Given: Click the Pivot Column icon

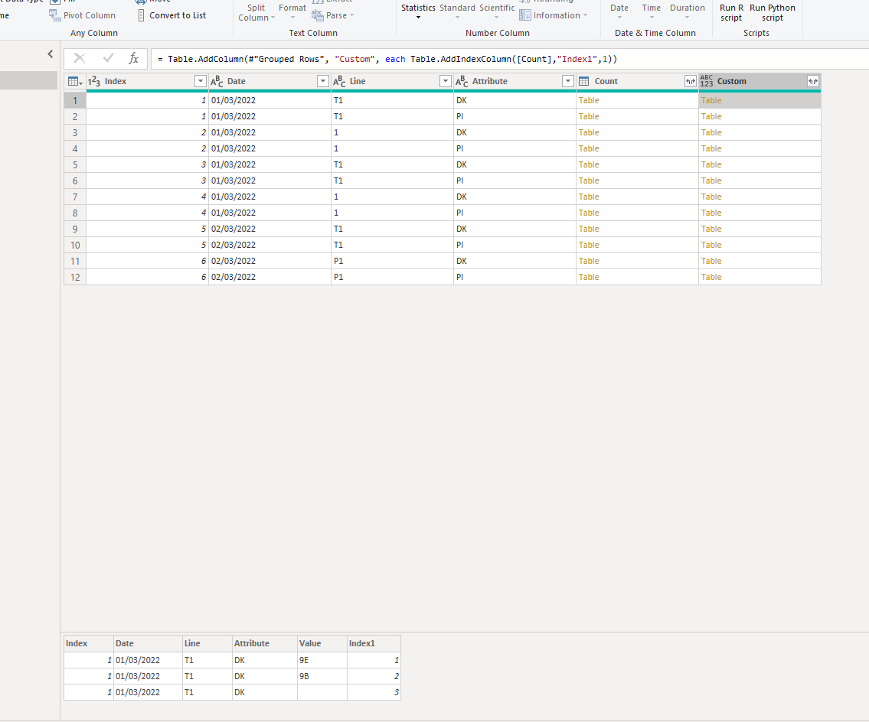Looking at the screenshot, I should point(54,15).
